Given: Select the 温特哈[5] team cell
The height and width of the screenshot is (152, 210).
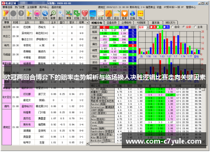Looking at the screenshot, I should [x=27, y=106].
